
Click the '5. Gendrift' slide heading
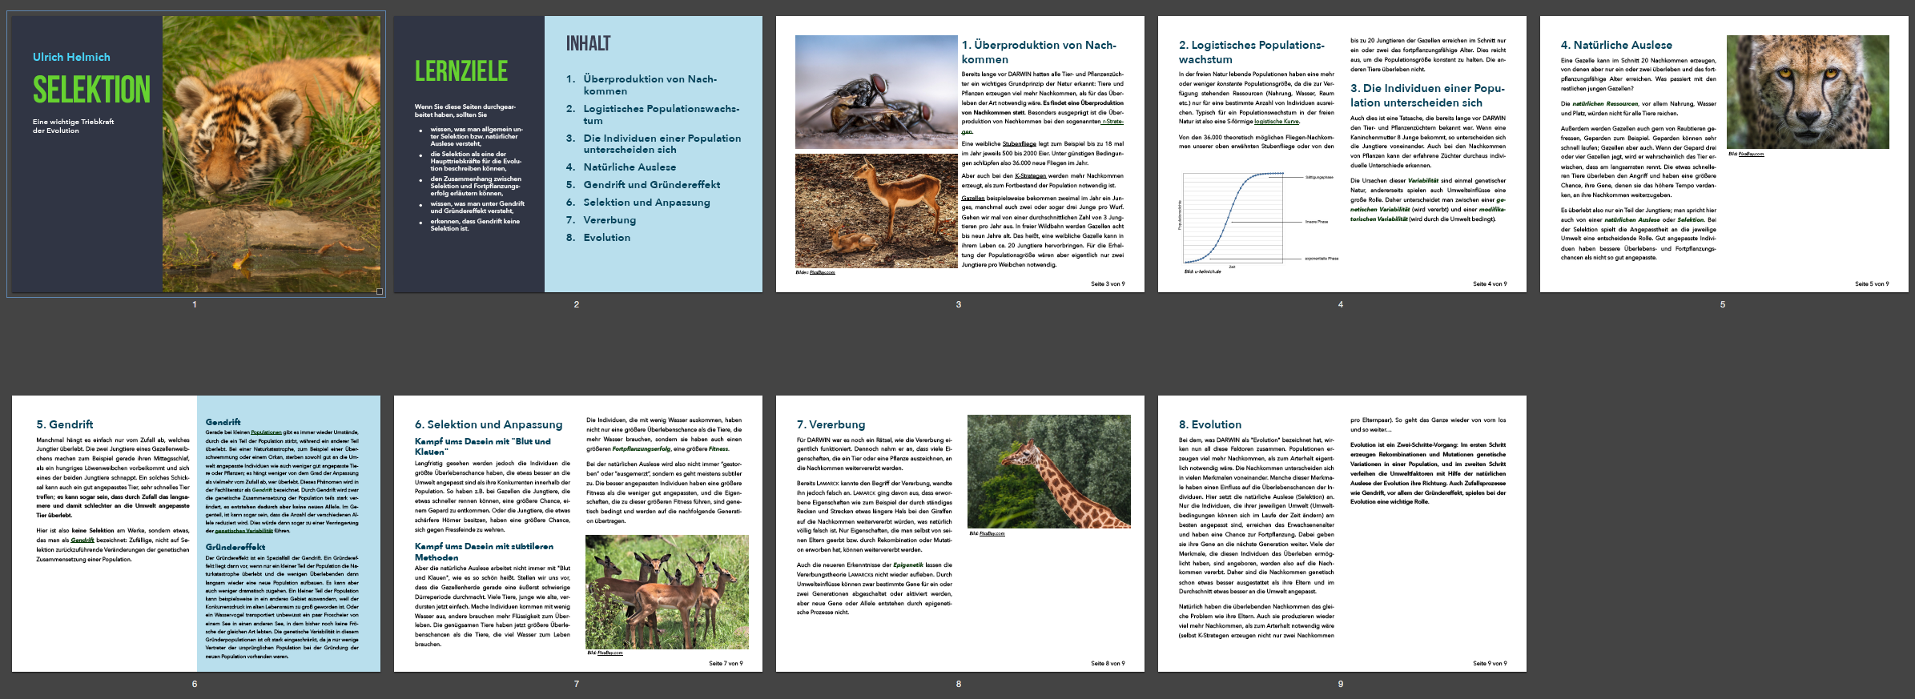click(x=64, y=424)
